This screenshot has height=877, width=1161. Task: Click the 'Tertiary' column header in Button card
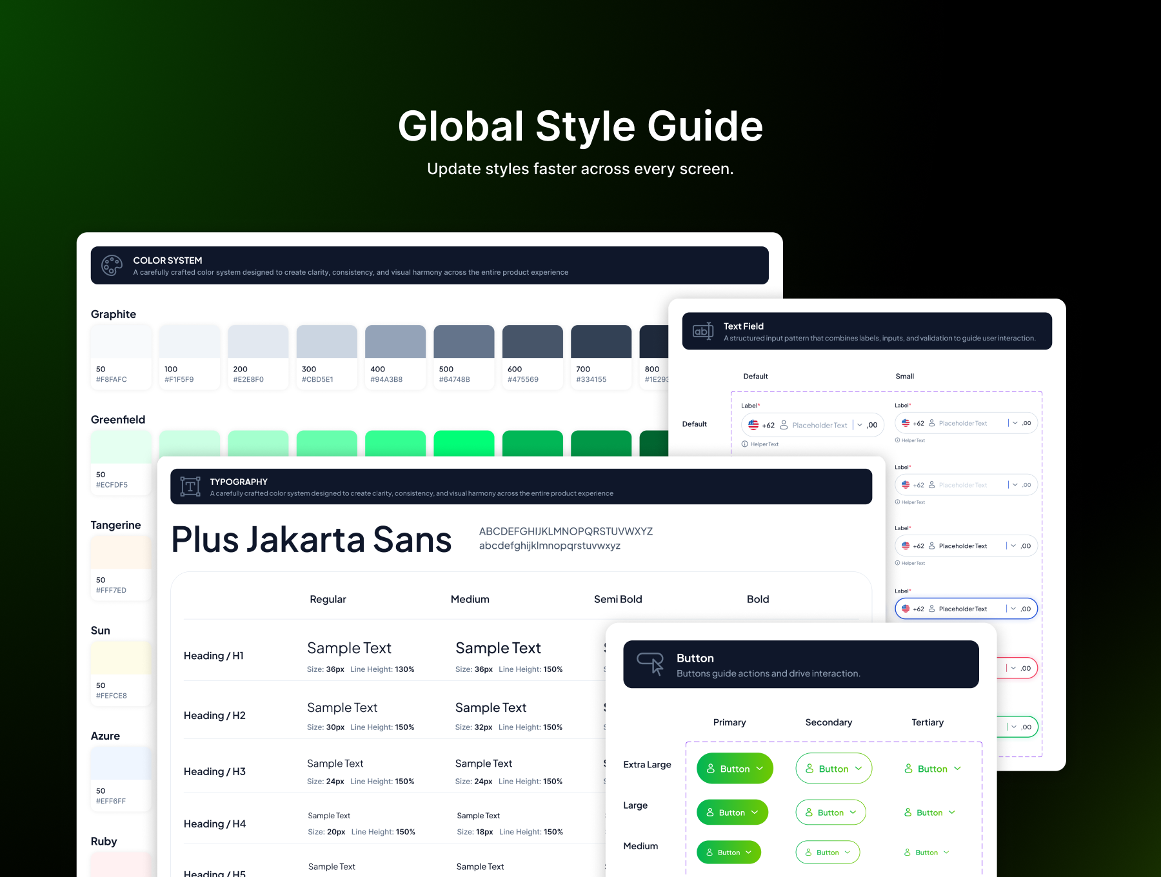click(928, 722)
